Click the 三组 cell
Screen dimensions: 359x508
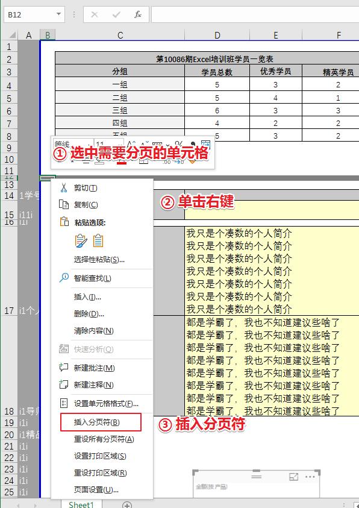coord(120,110)
